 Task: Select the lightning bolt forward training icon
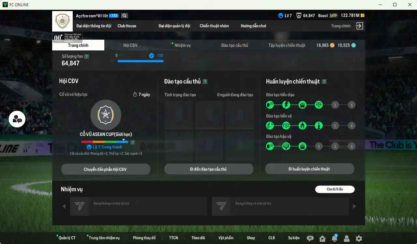point(286,105)
